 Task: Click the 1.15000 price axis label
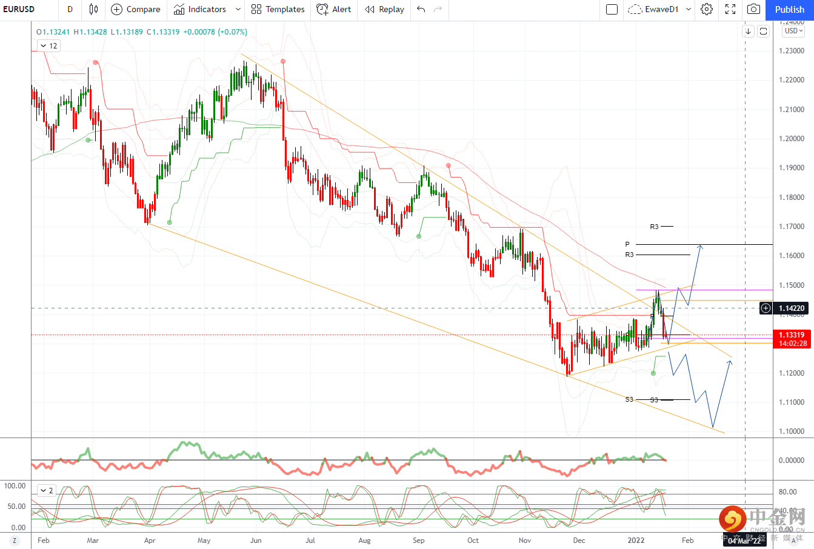point(792,285)
